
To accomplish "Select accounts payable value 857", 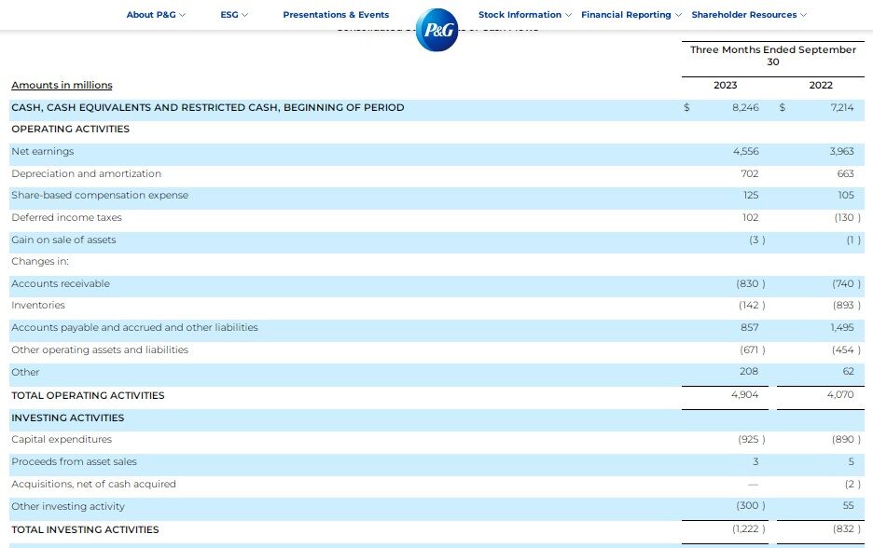I will tap(749, 328).
